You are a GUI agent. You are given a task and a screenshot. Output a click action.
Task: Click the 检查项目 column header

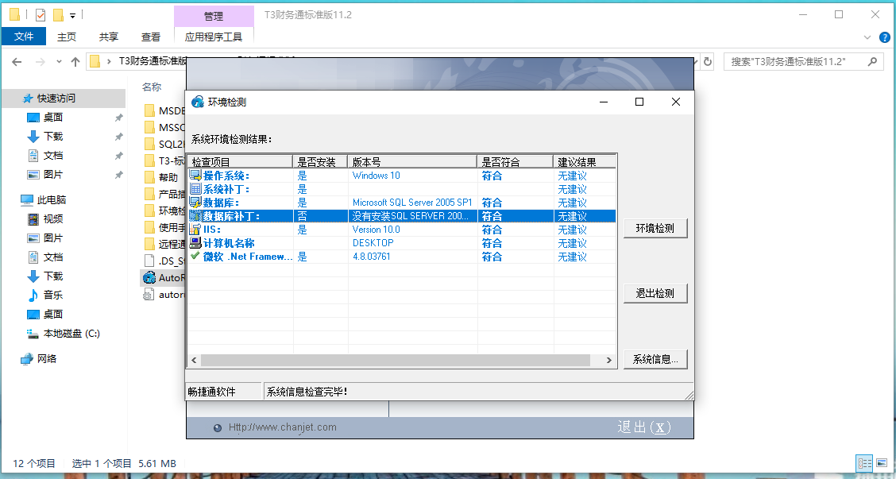(240, 162)
